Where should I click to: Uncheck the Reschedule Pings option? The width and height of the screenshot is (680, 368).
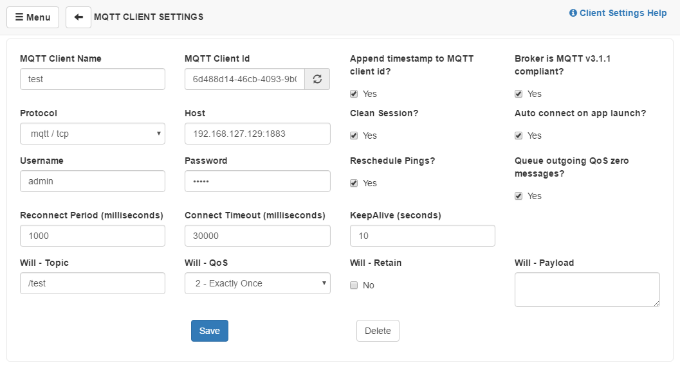point(354,183)
